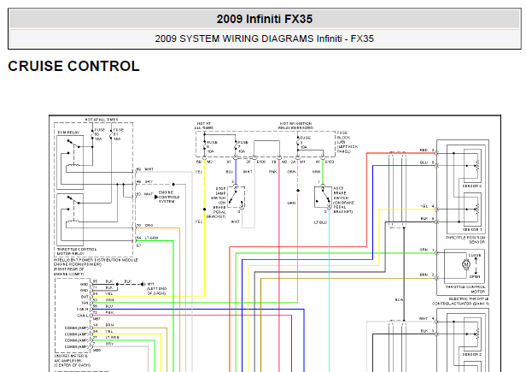
Task: Click the BAT pin label on unified meter
Action: (x=85, y=297)
